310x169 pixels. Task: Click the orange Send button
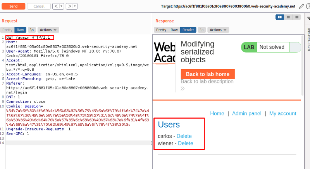click(13, 6)
